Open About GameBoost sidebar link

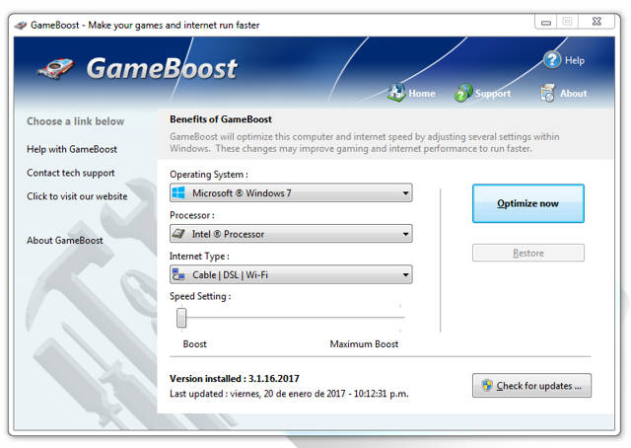[x=65, y=240]
